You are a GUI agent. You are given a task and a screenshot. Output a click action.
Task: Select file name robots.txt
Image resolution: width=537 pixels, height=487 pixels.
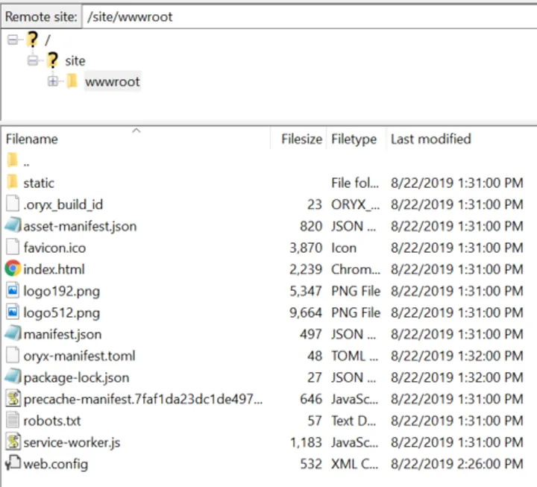52,421
